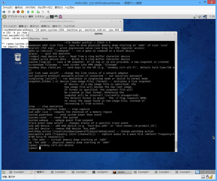Click the 'system_reset' help line
Image resolution: width=217 pixels, height=181 pixels.
tap(53, 118)
